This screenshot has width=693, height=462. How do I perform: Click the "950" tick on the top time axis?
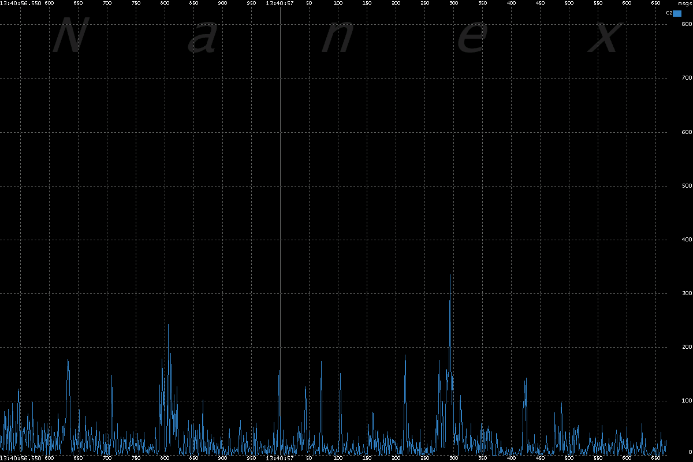[251, 3]
